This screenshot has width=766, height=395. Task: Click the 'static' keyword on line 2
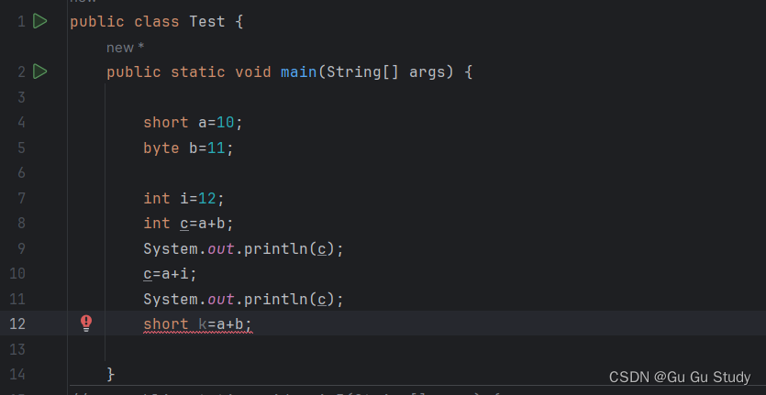198,72
